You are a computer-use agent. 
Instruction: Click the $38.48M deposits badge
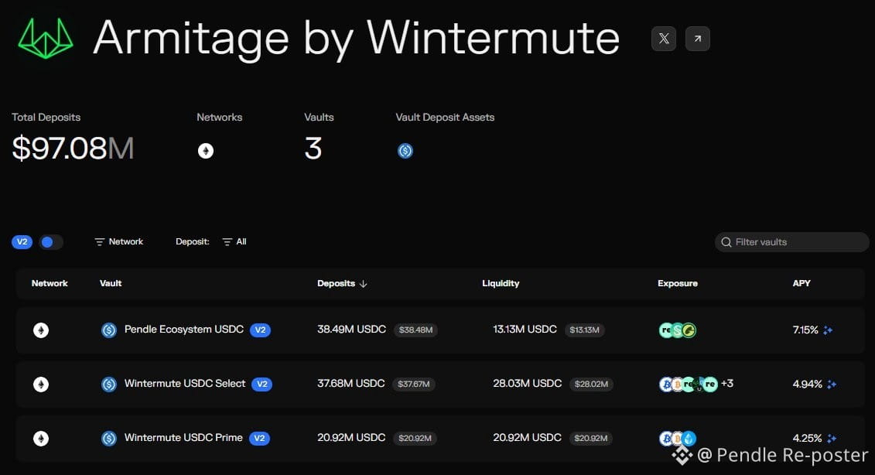point(415,330)
